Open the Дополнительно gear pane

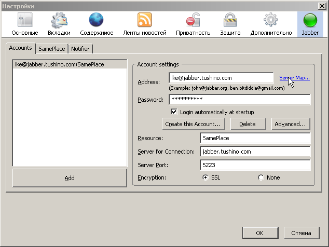[x=271, y=24]
